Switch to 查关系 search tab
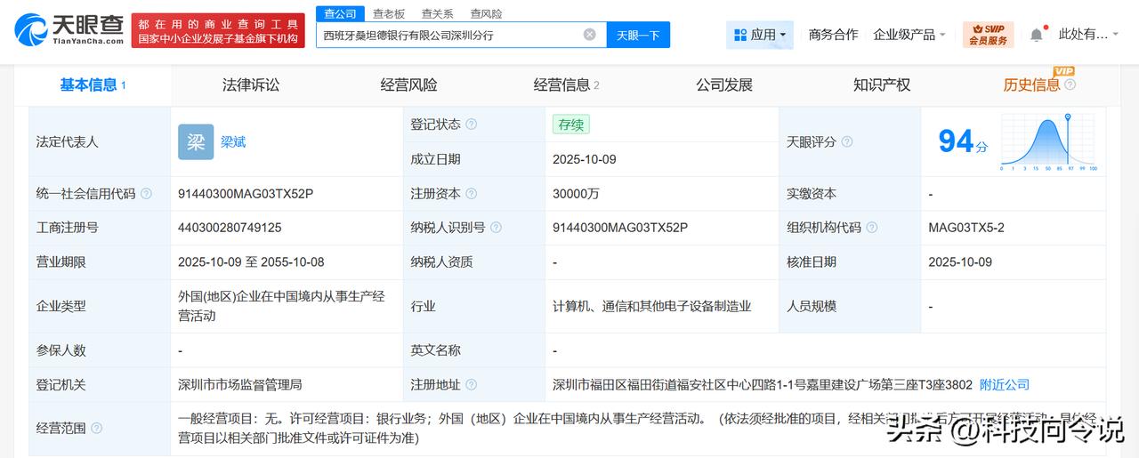This screenshot has height=458, width=1139. click(437, 13)
